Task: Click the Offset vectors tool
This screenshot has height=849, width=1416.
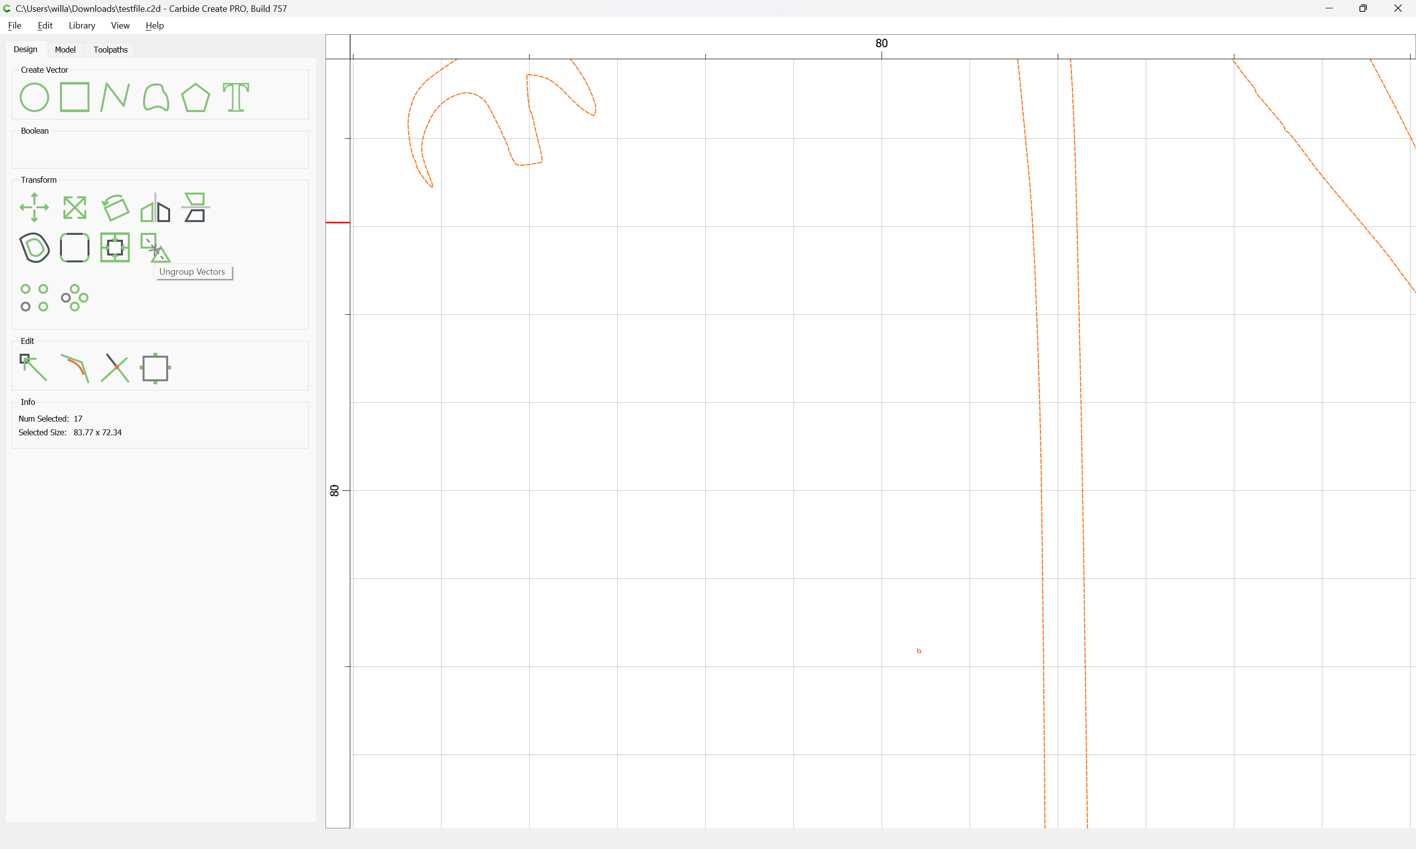Action: (34, 248)
